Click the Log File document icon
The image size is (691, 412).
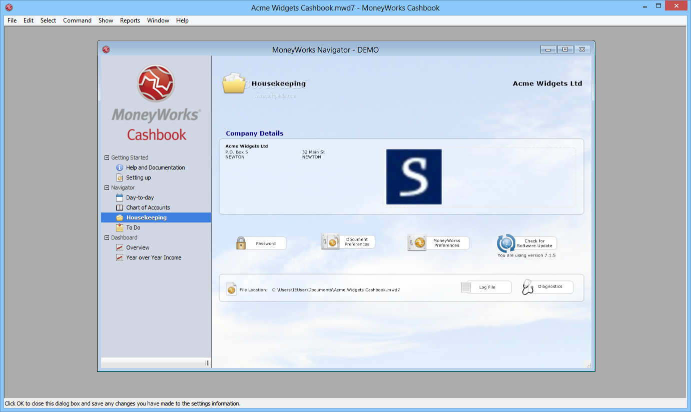466,287
